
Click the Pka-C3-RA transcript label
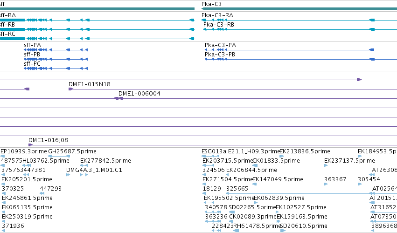(217, 15)
